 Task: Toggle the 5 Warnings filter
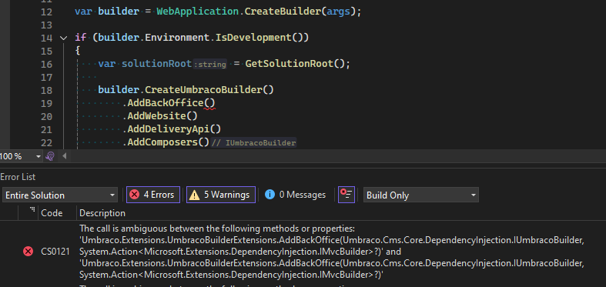pos(221,195)
